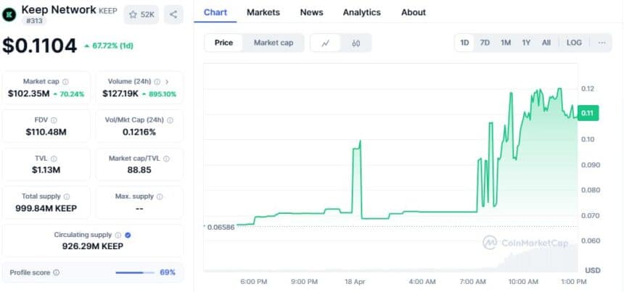Screen dimensions: 624x292
Task: Click the verified circulating supply badge
Action: pyautogui.click(x=128, y=235)
